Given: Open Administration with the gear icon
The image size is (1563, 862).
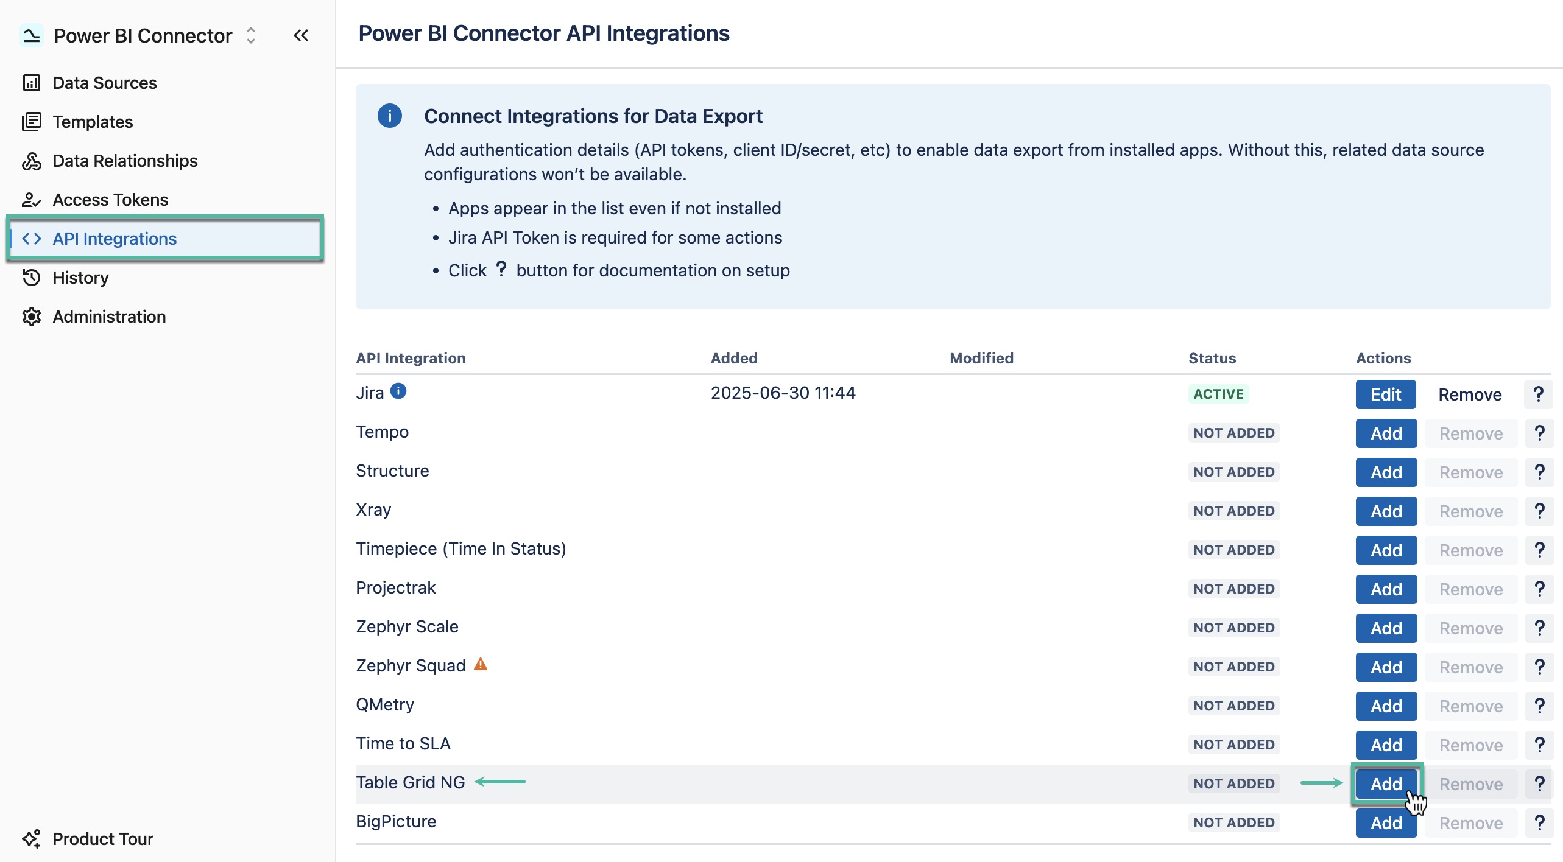Looking at the screenshot, I should pyautogui.click(x=32, y=317).
